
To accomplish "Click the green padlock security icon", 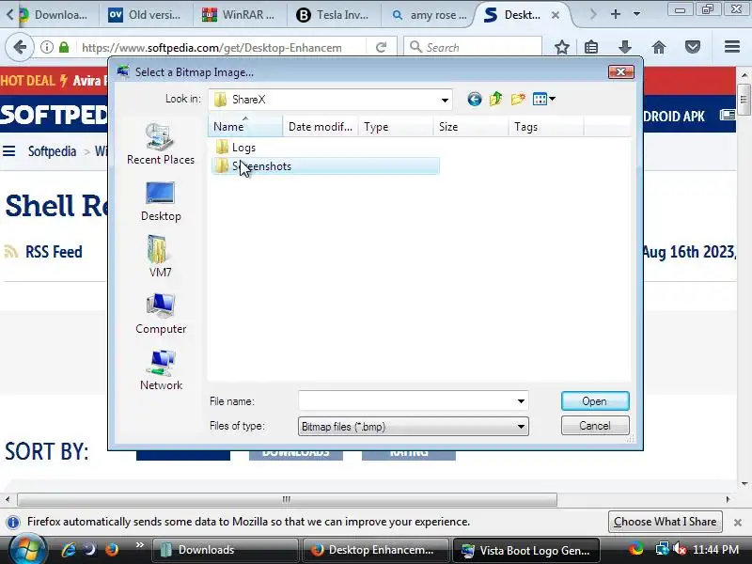I will click(x=64, y=47).
